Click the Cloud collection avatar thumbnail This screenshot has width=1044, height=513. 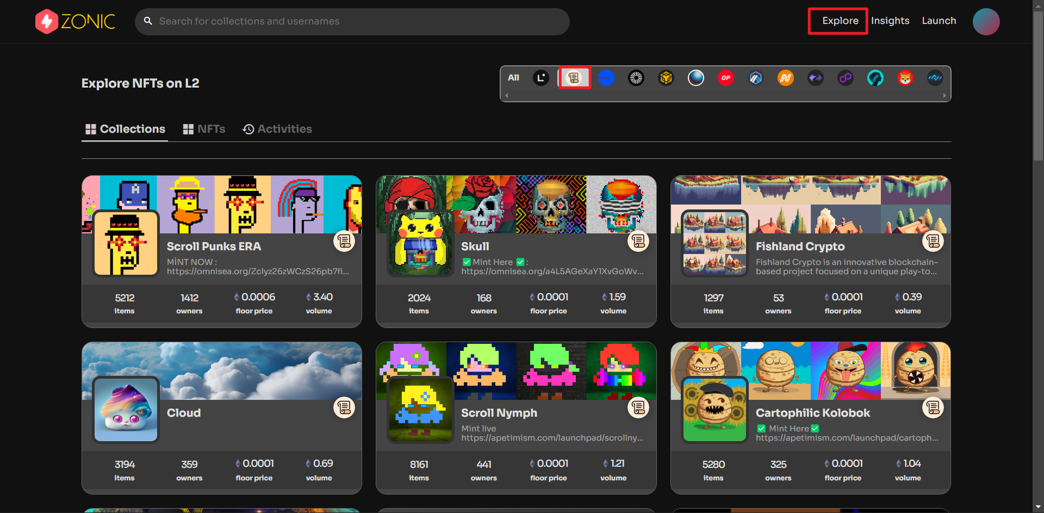[x=126, y=410]
